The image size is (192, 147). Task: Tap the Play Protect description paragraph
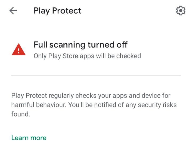(94, 105)
